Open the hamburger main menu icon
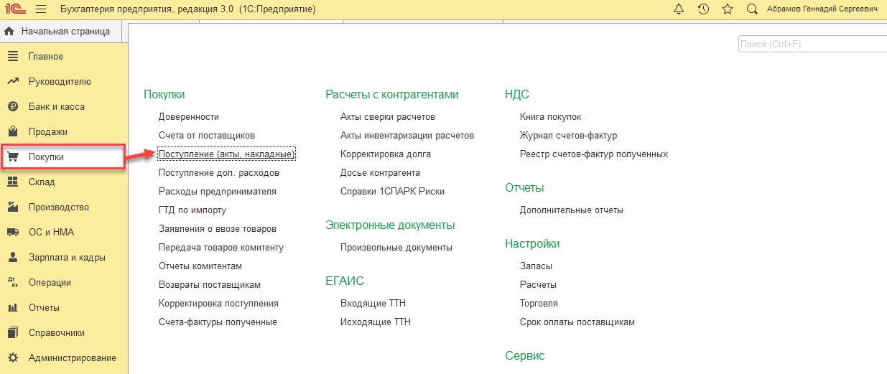 [40, 9]
